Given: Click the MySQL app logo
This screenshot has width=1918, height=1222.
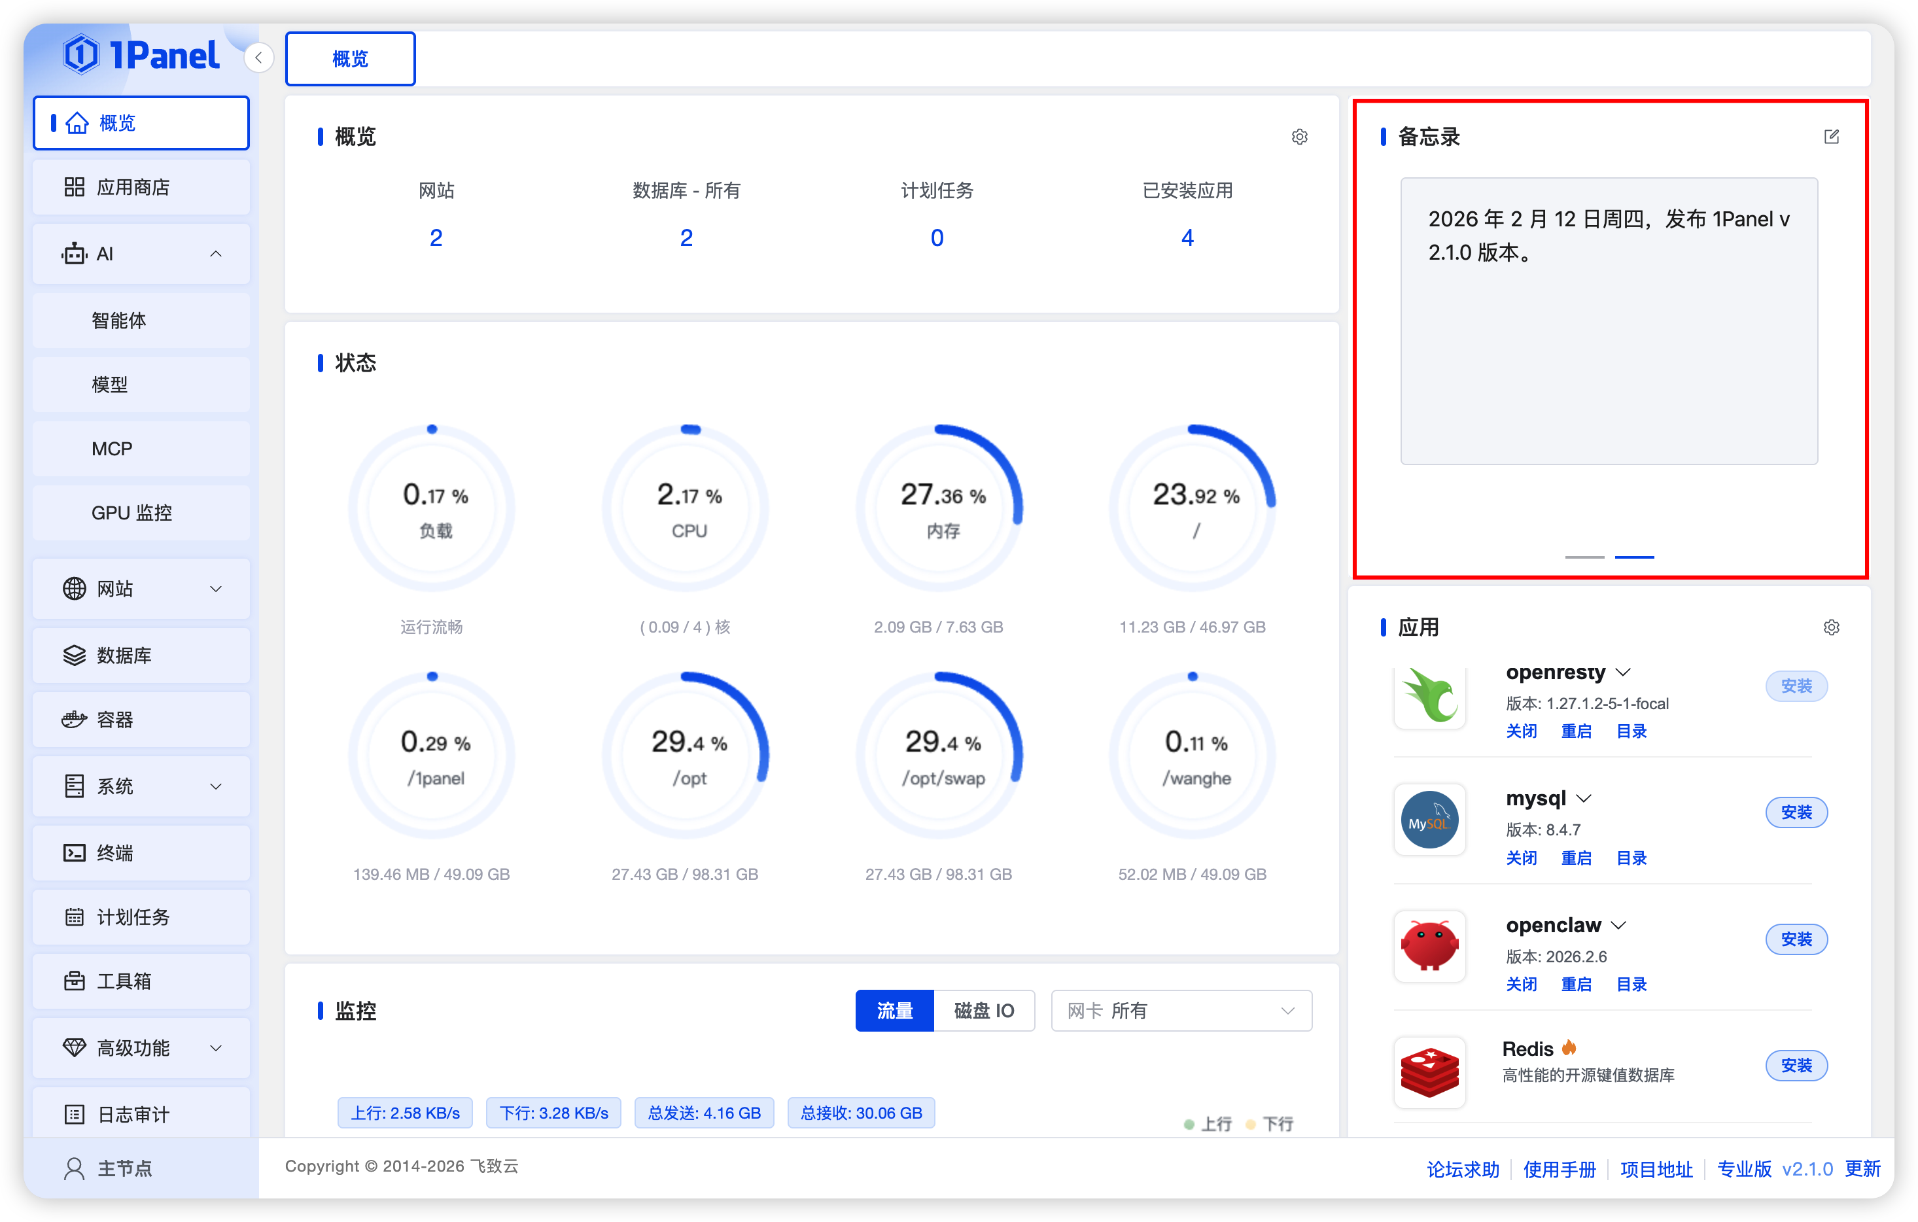Looking at the screenshot, I should pos(1429,820).
